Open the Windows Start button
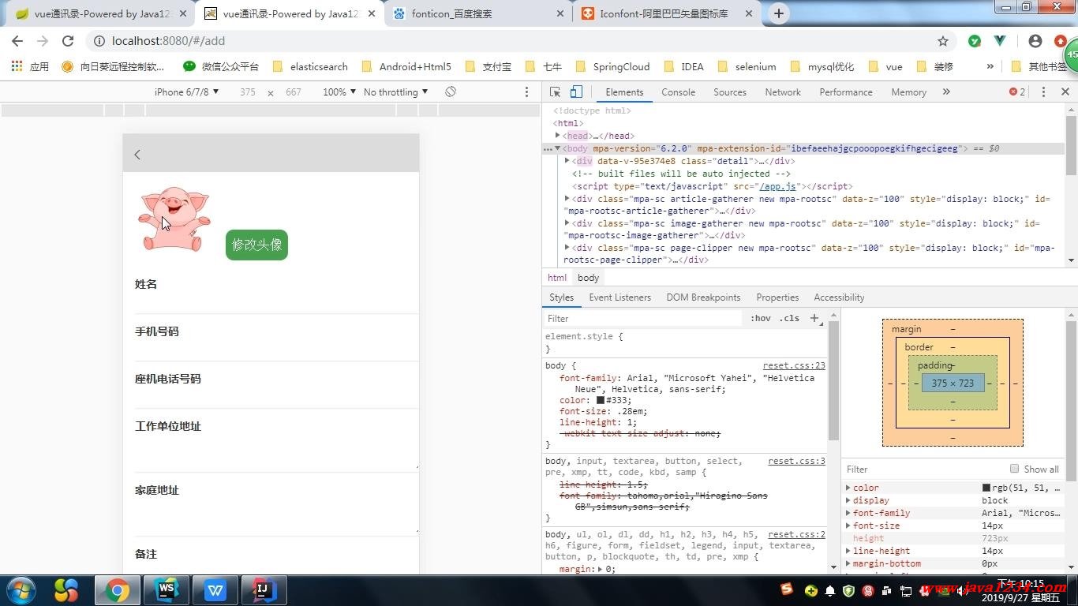Screen dimensions: 1078x606 click(20, 589)
